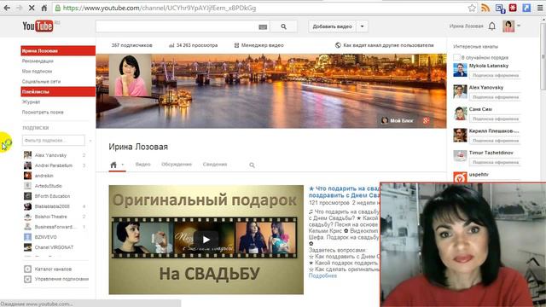Select Плейлисты in sidebar
The height and width of the screenshot is (307, 546).
point(58,91)
